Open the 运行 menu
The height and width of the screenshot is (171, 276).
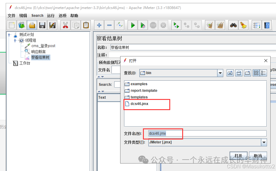tap(51, 16)
